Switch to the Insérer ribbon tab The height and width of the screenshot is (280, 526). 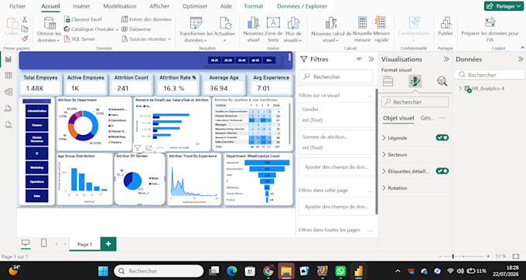click(x=81, y=6)
